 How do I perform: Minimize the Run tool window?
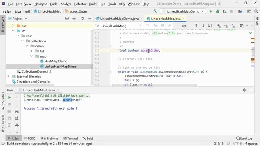[x=251, y=90]
